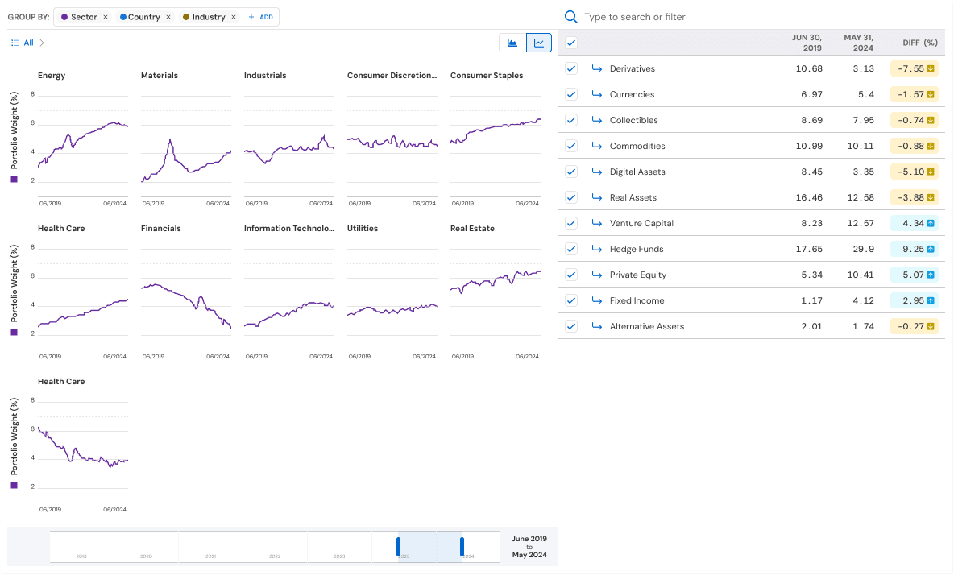
Task: Focus the search or filter field
Action: pos(725,17)
